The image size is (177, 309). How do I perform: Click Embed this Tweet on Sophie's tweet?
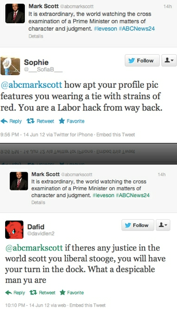(115, 134)
